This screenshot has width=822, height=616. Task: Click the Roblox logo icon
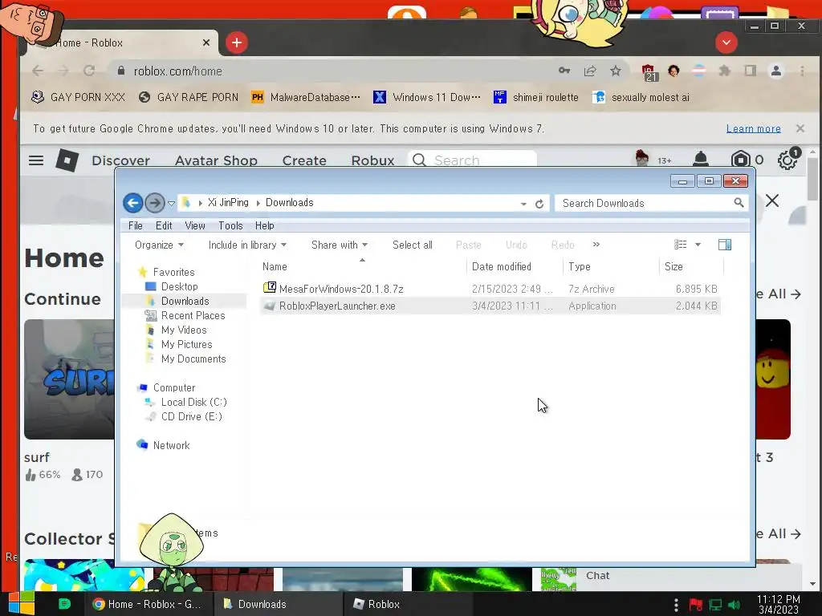click(67, 160)
